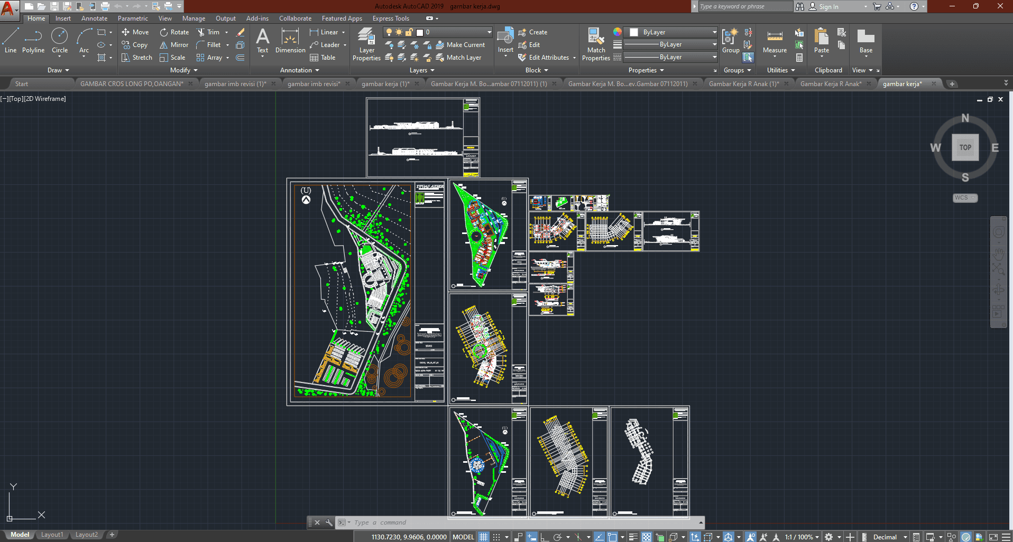Viewport: 1013px width, 542px height.
Task: Click the Make Current layer button
Action: click(x=460, y=45)
